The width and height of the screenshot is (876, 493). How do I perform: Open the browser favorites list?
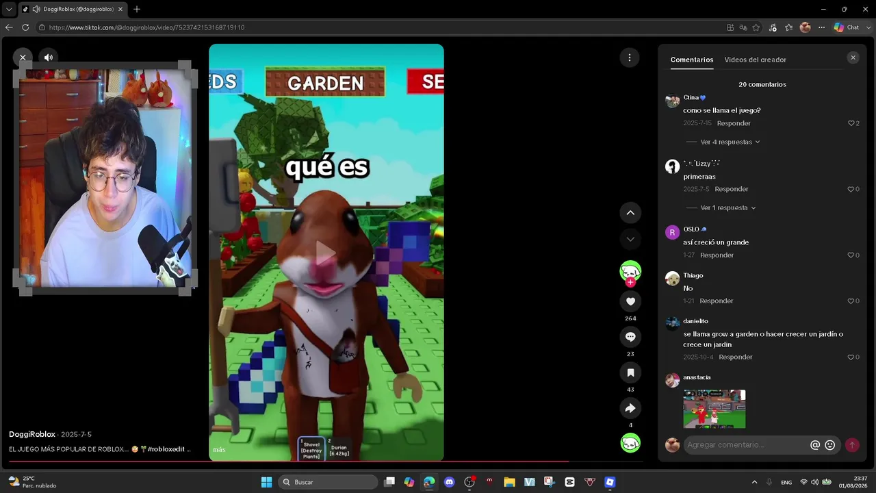[x=789, y=27]
